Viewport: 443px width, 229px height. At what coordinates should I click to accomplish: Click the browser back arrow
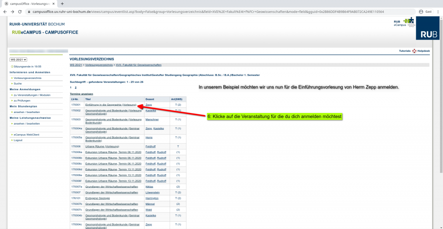click(x=5, y=12)
